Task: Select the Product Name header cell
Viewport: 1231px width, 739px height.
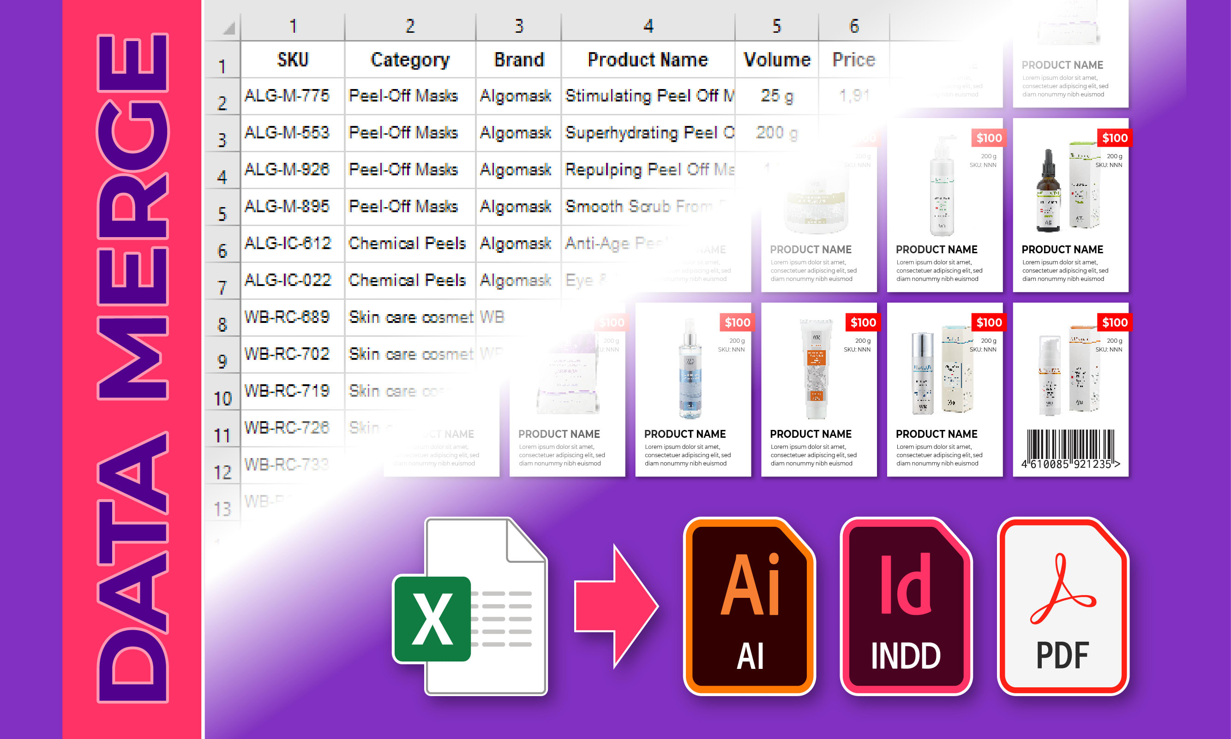Action: tap(648, 60)
